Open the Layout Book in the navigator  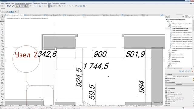[189, 17]
